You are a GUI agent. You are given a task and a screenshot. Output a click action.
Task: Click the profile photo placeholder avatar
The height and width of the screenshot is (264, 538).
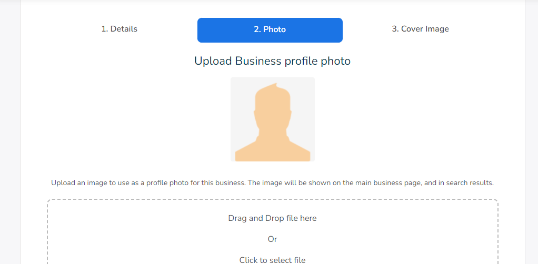point(272,119)
